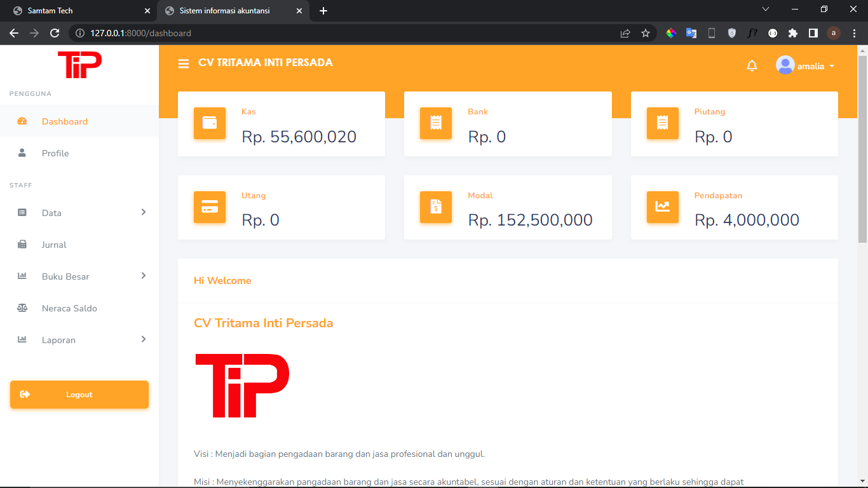868x488 pixels.
Task: Click the Modal amount Rp. 152,500,000
Action: point(530,220)
